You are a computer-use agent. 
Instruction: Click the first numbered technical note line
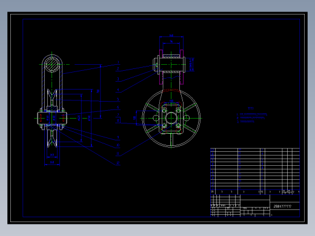[252, 114]
